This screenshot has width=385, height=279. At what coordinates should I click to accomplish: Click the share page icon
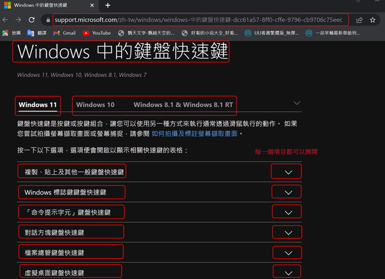[359, 20]
